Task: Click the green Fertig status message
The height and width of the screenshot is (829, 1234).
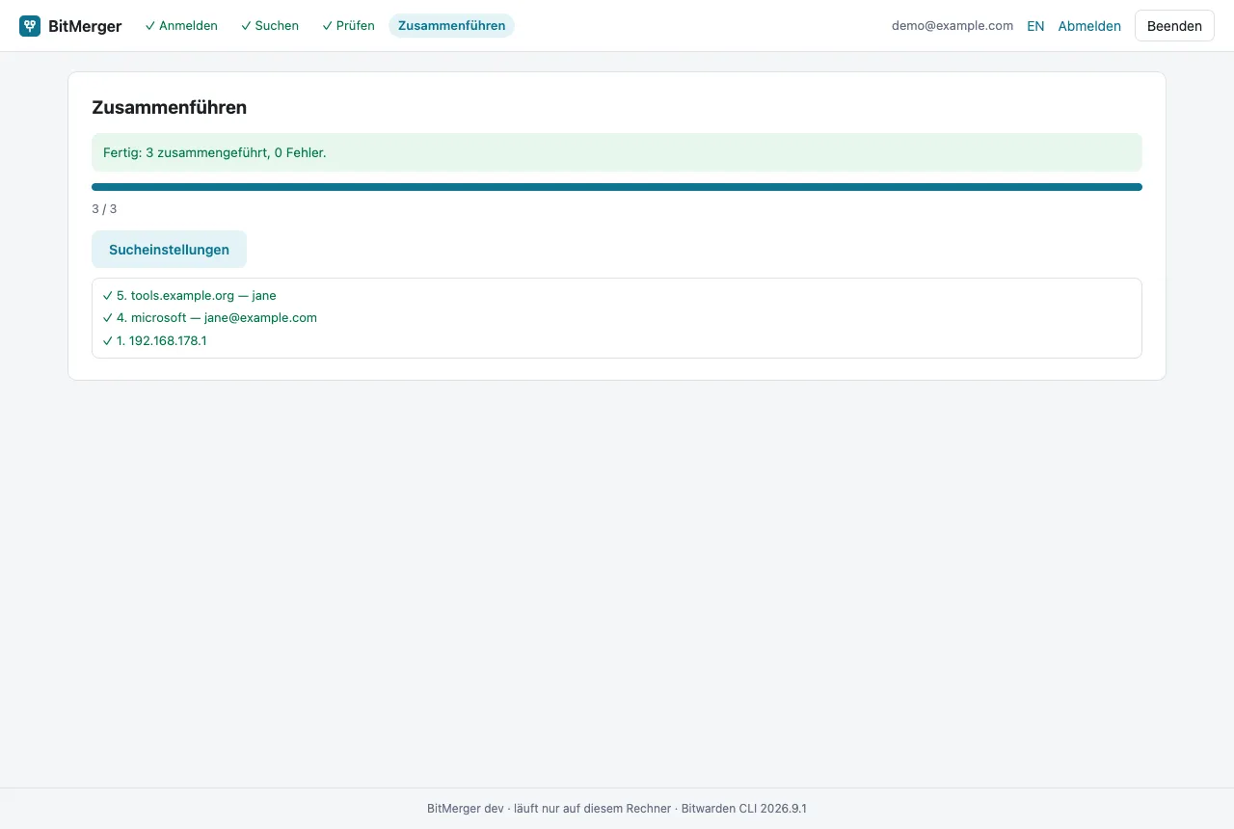Action: point(617,152)
